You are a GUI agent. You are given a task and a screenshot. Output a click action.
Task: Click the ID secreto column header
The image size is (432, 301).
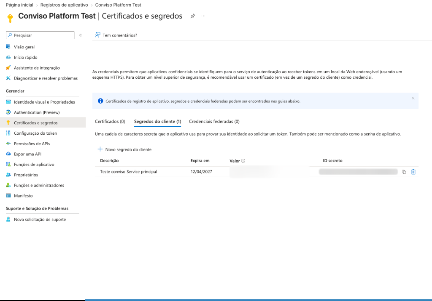click(x=332, y=160)
